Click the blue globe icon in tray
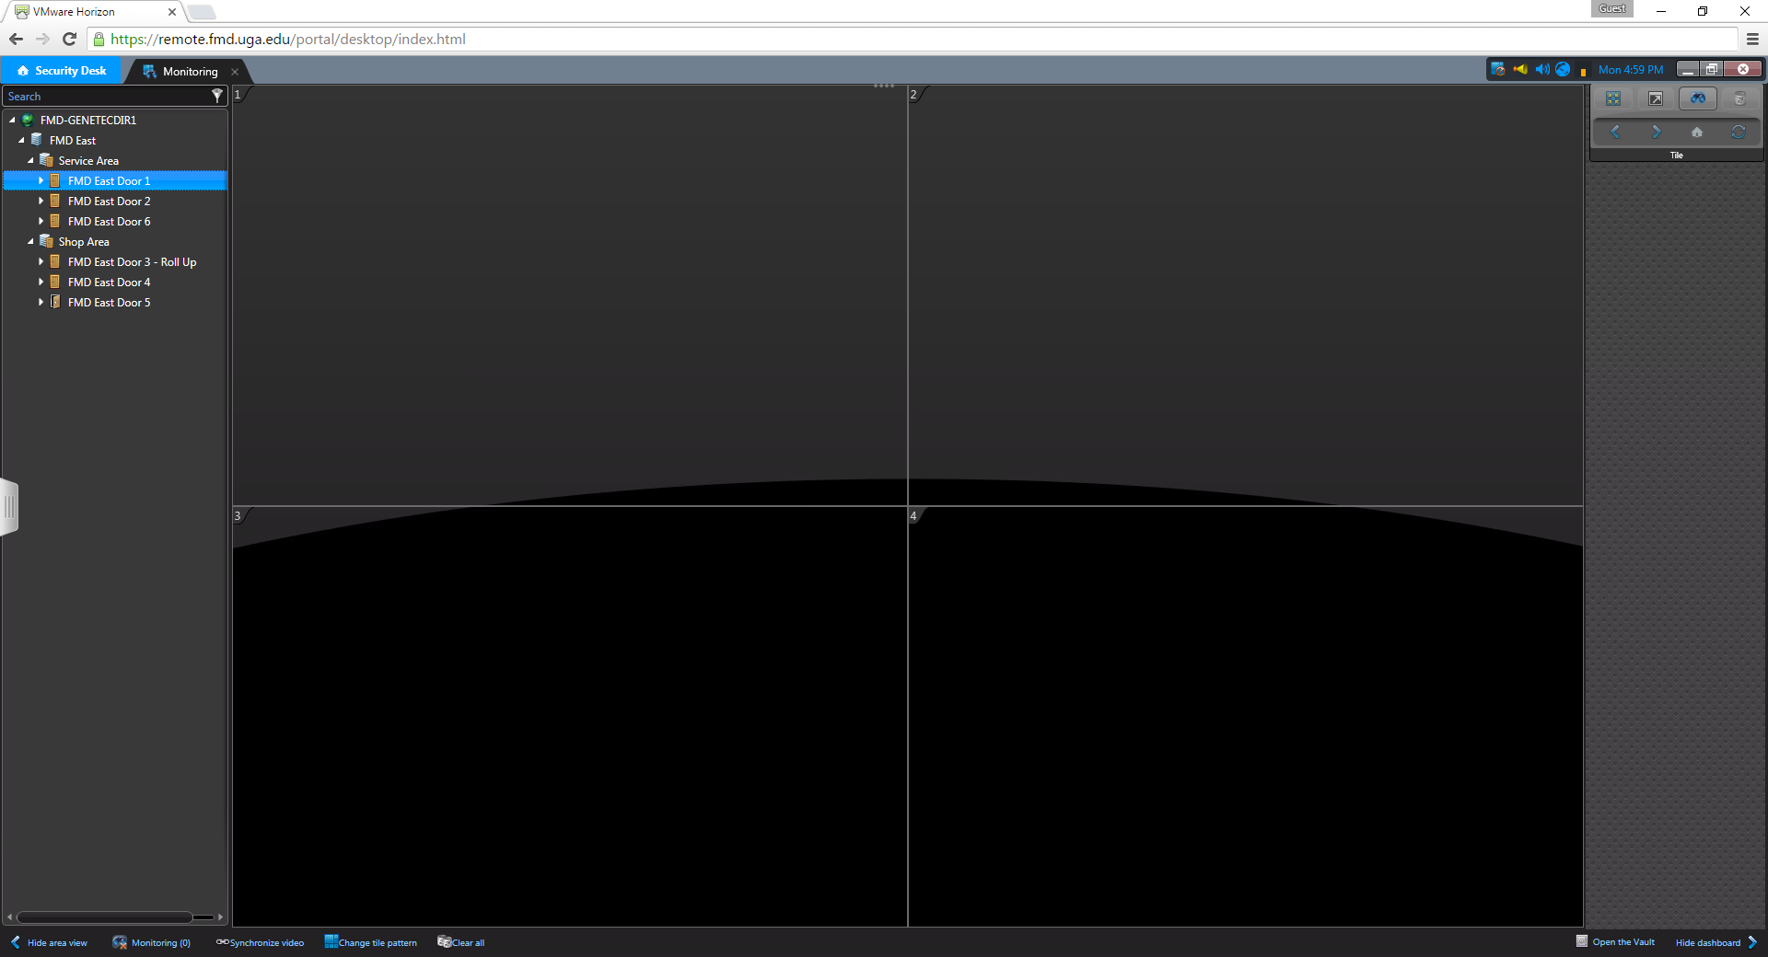 [1563, 70]
